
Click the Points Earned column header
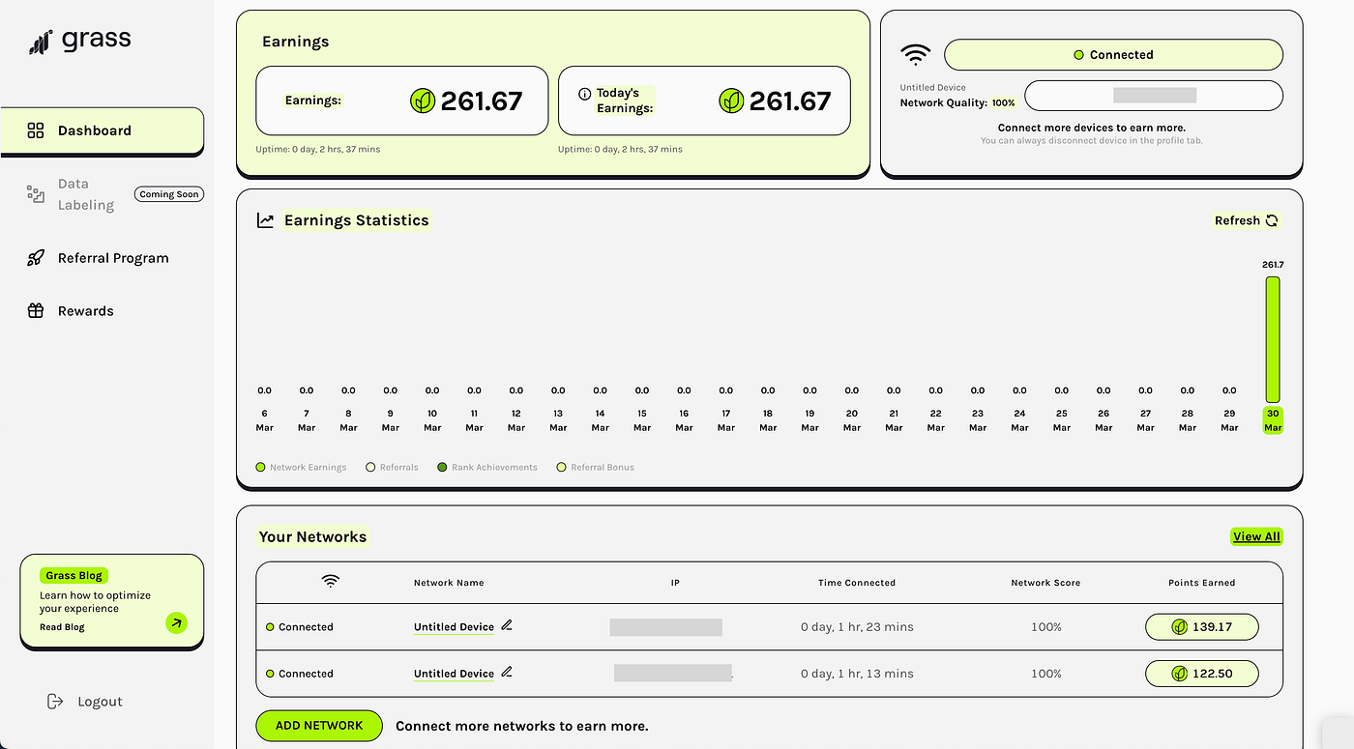click(x=1202, y=583)
